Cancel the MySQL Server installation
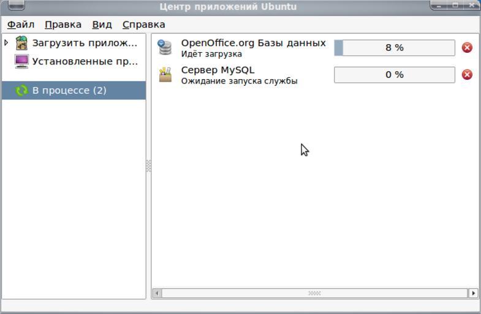The image size is (481, 314). pos(467,75)
